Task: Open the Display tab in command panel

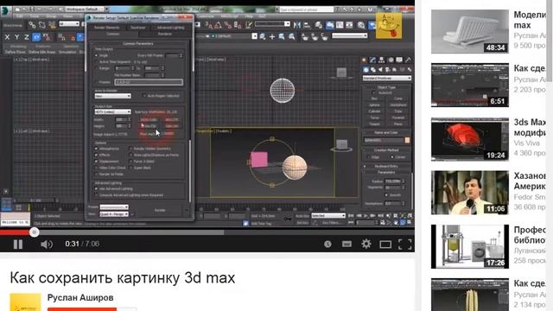Action: tap(399, 60)
